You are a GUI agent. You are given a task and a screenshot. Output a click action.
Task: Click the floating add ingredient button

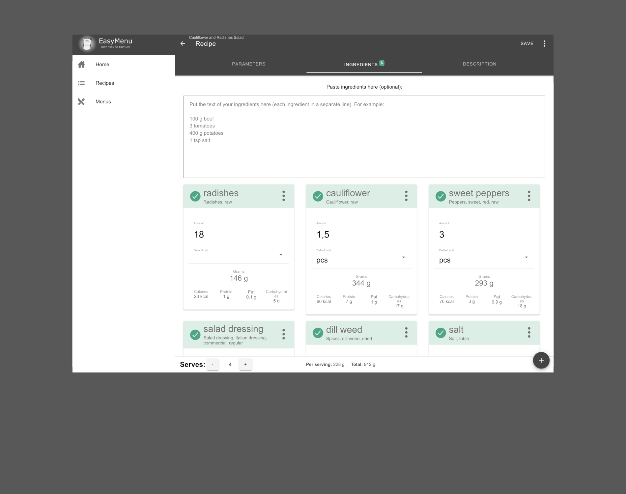point(541,360)
